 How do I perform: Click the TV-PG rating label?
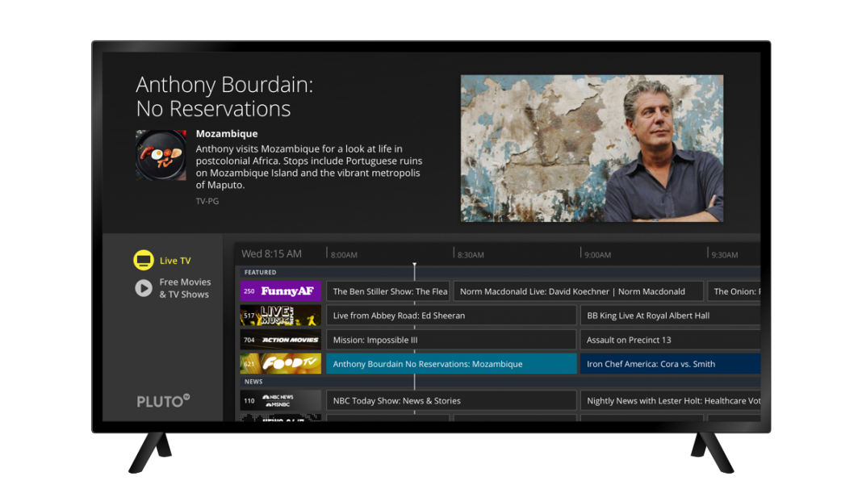pos(207,201)
